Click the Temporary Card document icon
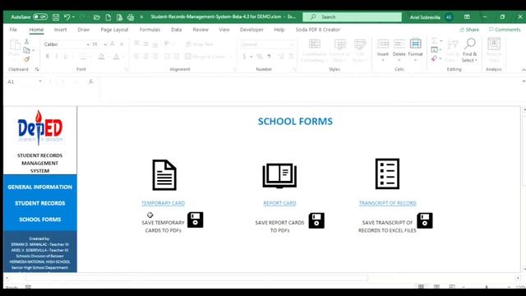Screen dimensions: 526x296 [164, 175]
